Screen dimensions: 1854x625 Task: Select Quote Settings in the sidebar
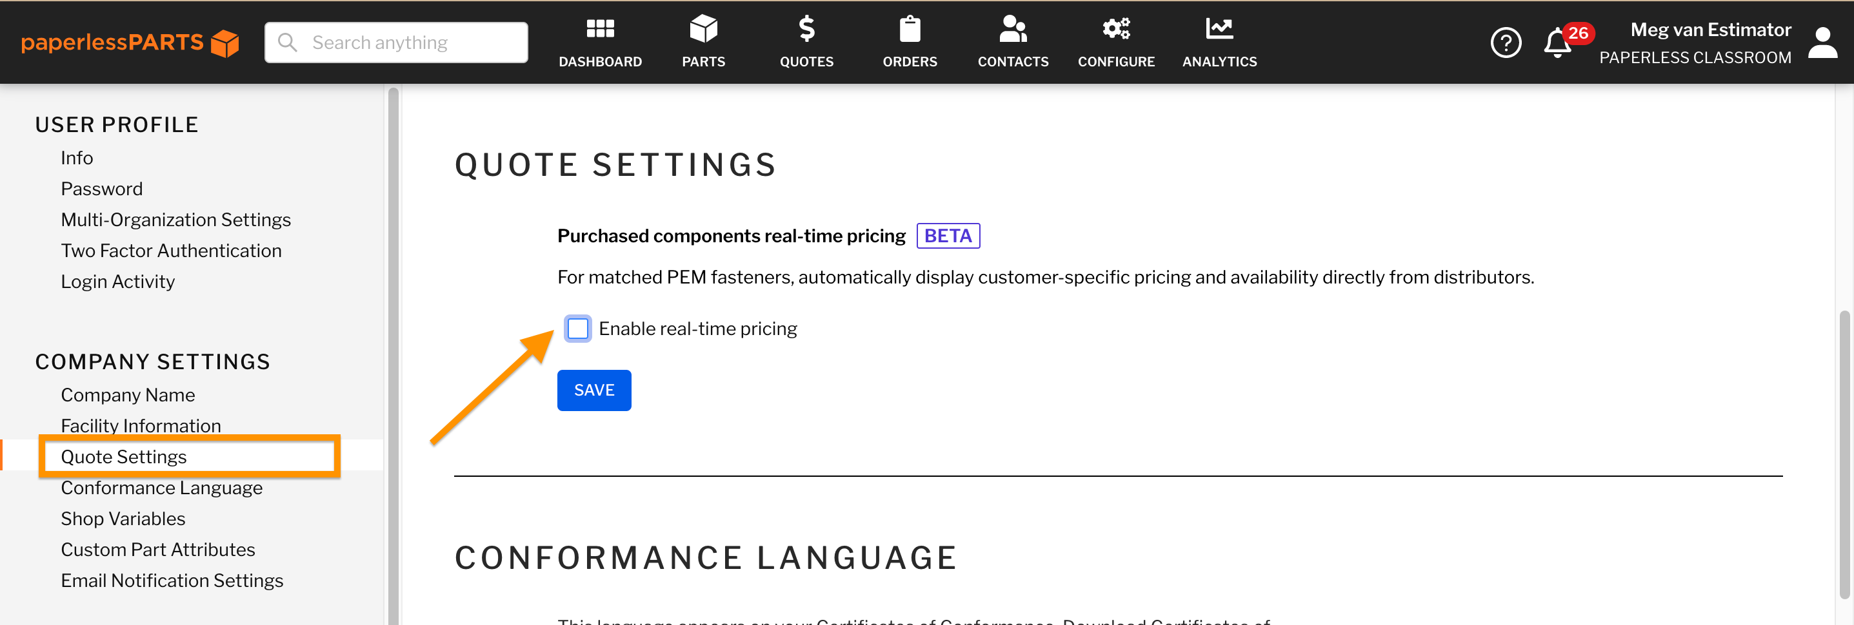pos(124,456)
